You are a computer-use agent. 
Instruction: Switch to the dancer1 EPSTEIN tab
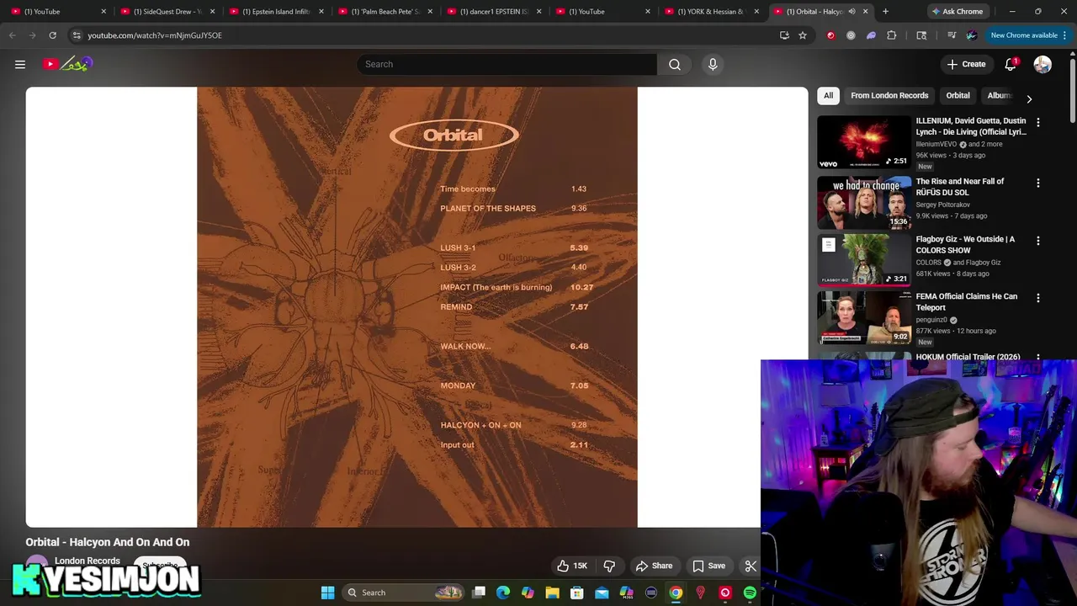[x=495, y=12]
